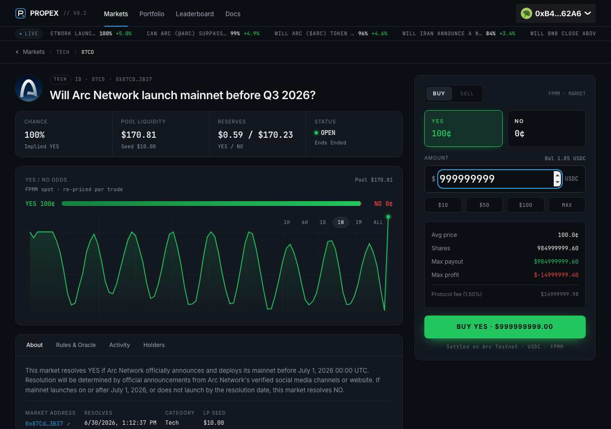
Task: Decrease amount with the stepper down arrow
Action: 557,183
